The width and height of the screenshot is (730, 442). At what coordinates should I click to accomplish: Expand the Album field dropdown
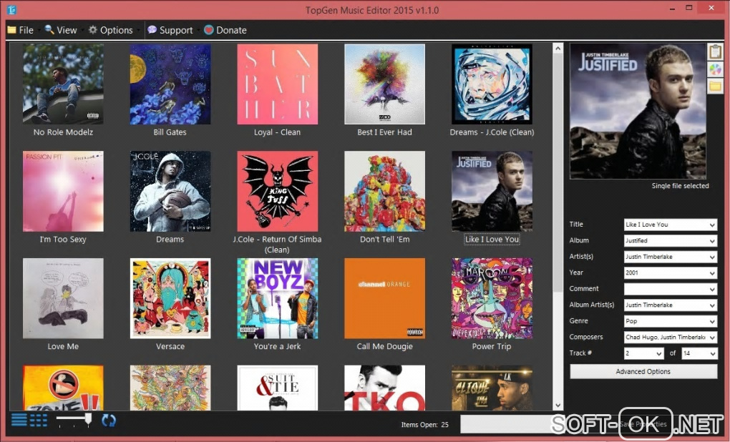pos(712,241)
